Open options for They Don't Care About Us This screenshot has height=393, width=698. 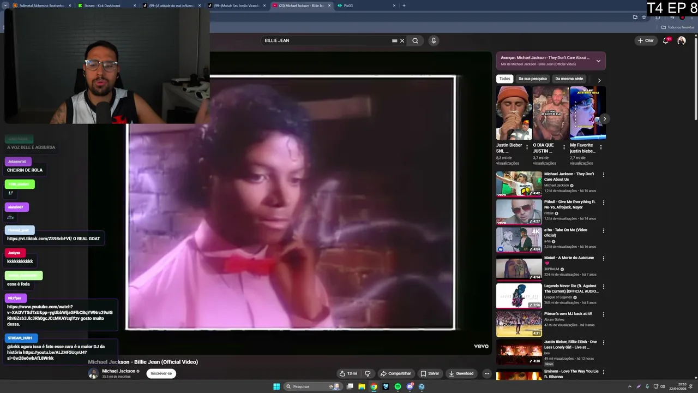coord(603,175)
